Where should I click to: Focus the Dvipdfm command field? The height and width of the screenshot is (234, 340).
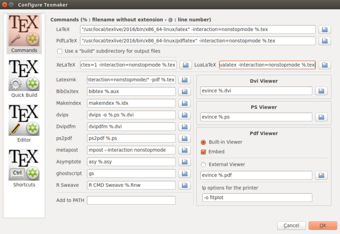tap(131, 127)
